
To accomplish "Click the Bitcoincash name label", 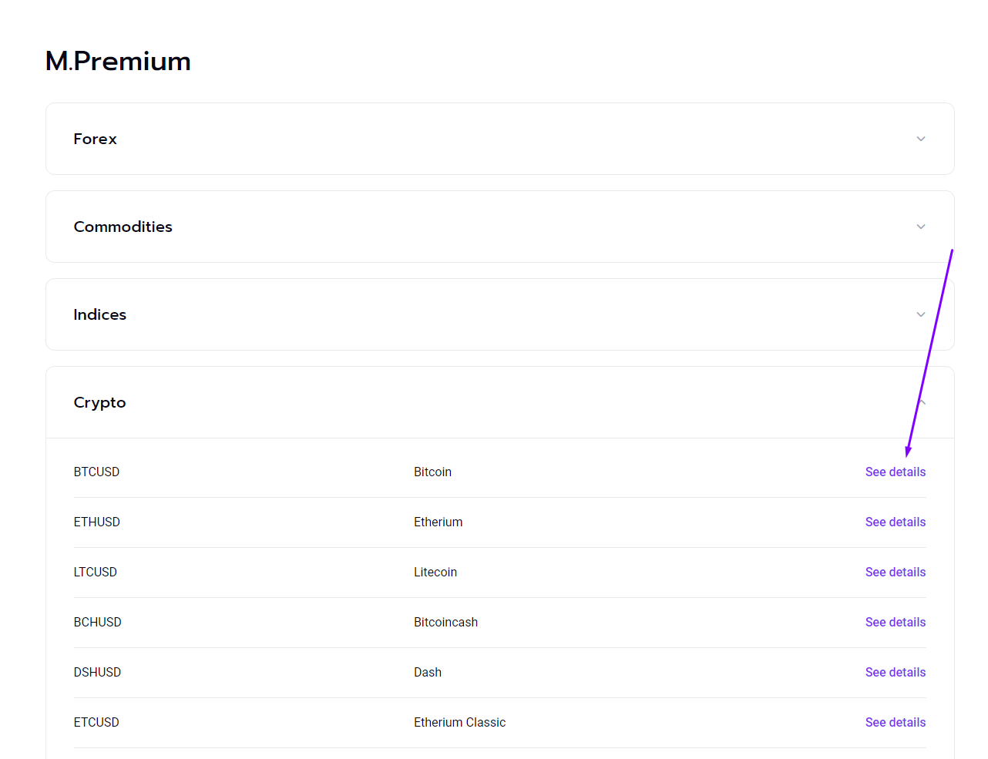I will click(x=445, y=622).
